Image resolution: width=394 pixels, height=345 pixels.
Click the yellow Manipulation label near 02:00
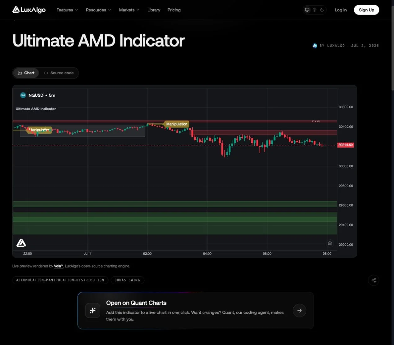pos(177,124)
